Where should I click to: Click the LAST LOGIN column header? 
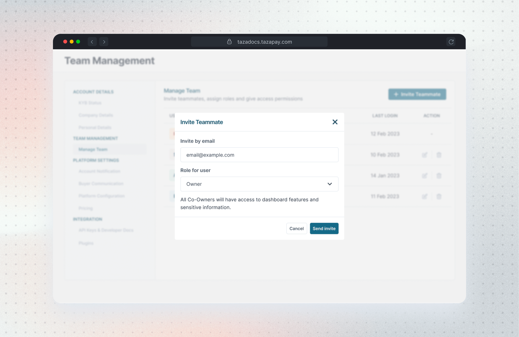point(385,116)
